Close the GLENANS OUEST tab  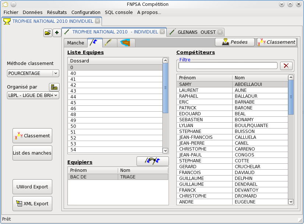pyautogui.click(x=220, y=32)
